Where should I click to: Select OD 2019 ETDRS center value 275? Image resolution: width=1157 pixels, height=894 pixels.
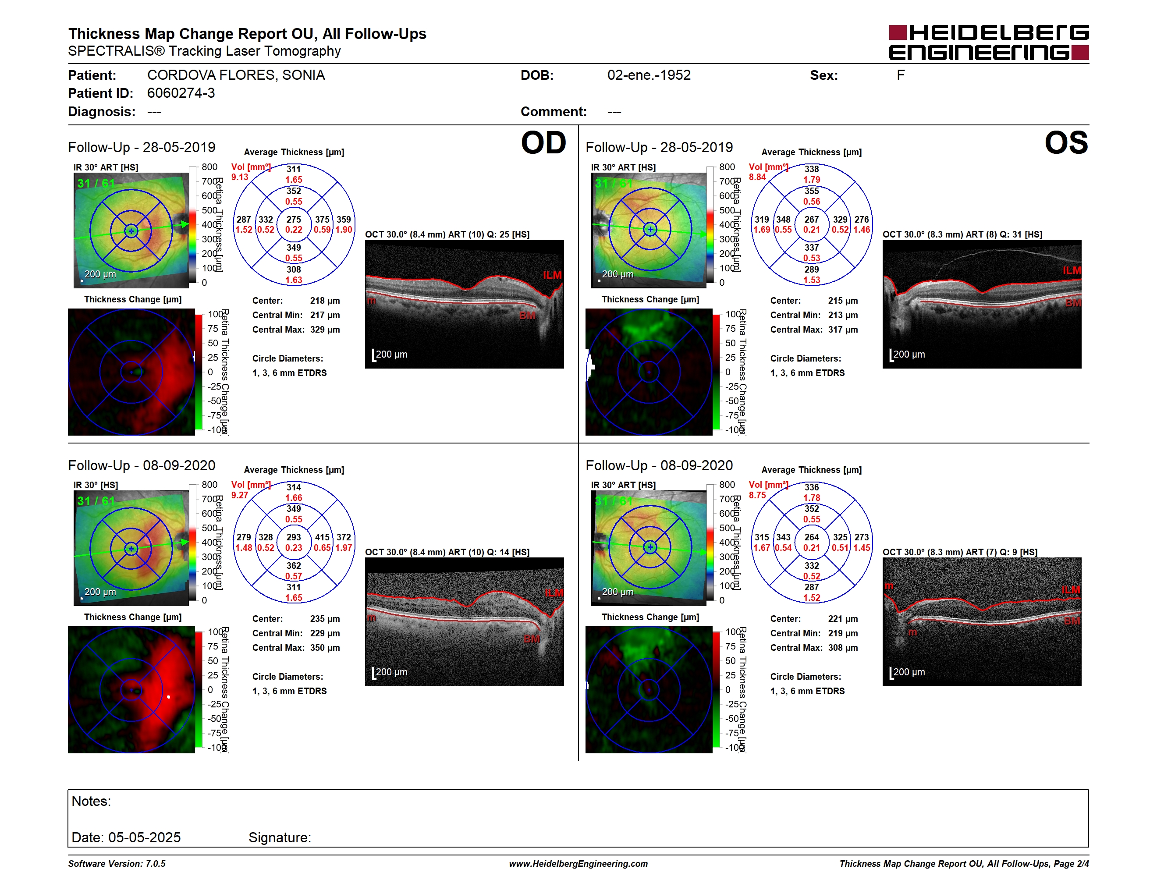coord(294,219)
